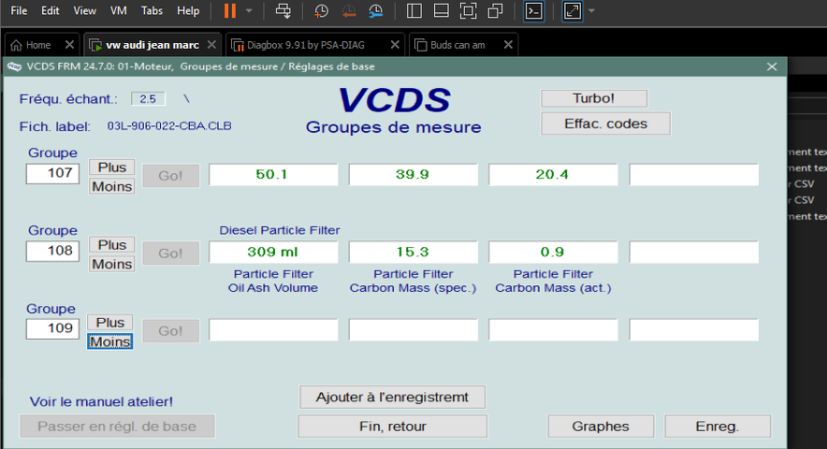Viewport: 827px width, 449px height.
Task: Close the Buds can am tab
Action: click(508, 45)
